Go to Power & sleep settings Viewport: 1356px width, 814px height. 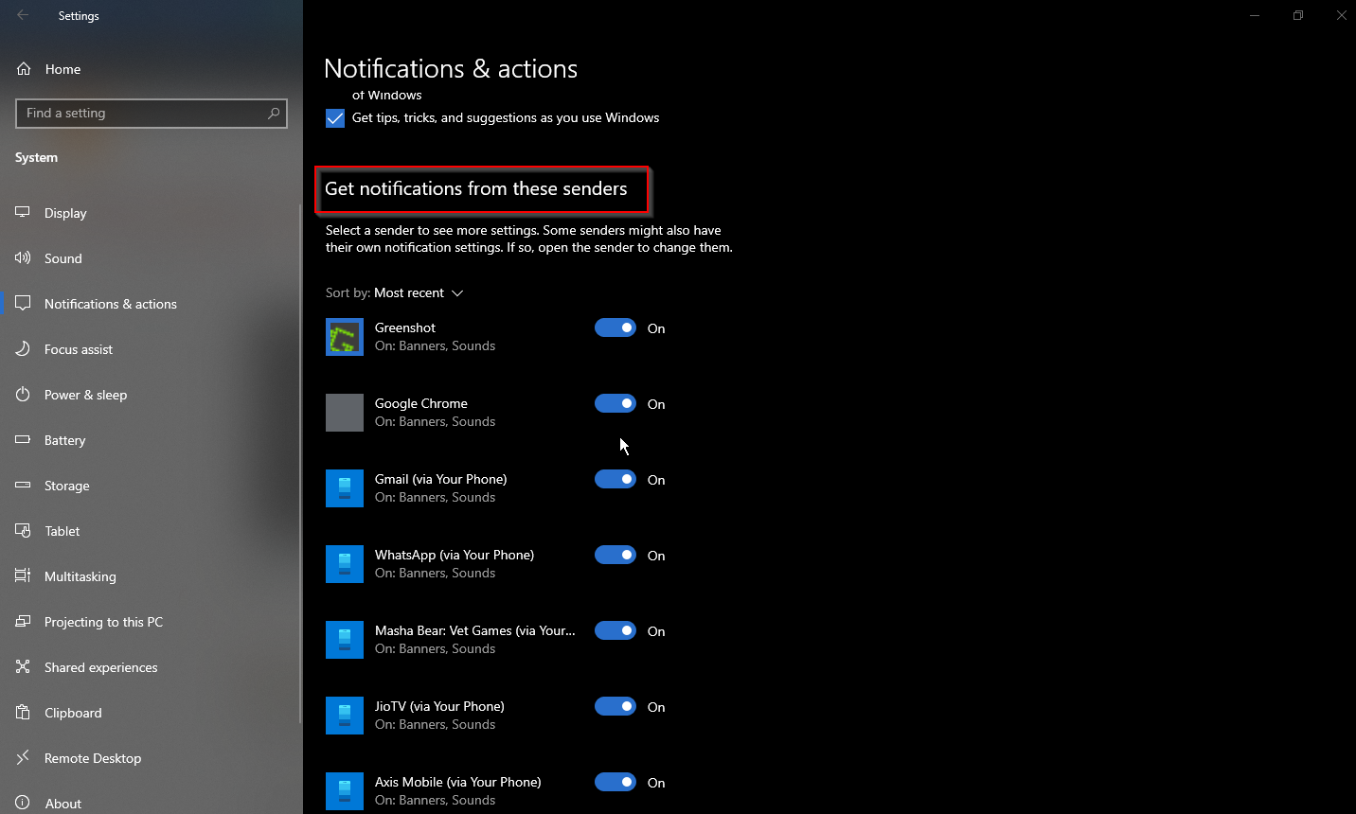[152, 395]
